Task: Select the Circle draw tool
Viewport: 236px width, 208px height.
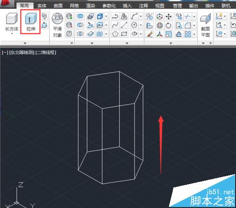Action: tap(134, 25)
